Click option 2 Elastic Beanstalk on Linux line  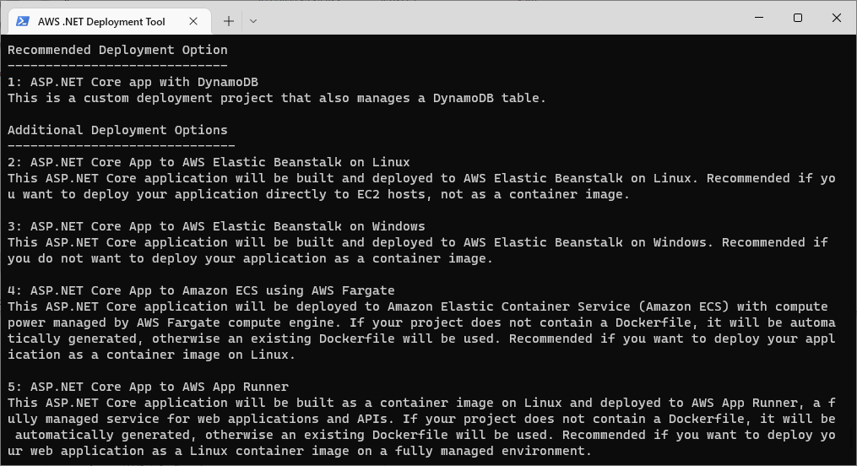(209, 162)
